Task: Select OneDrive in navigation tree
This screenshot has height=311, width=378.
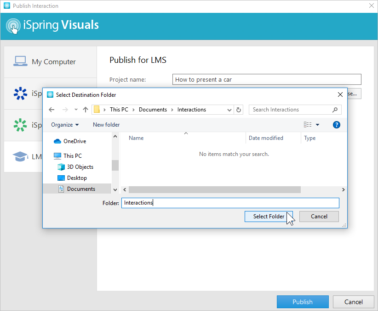Action: coord(74,141)
